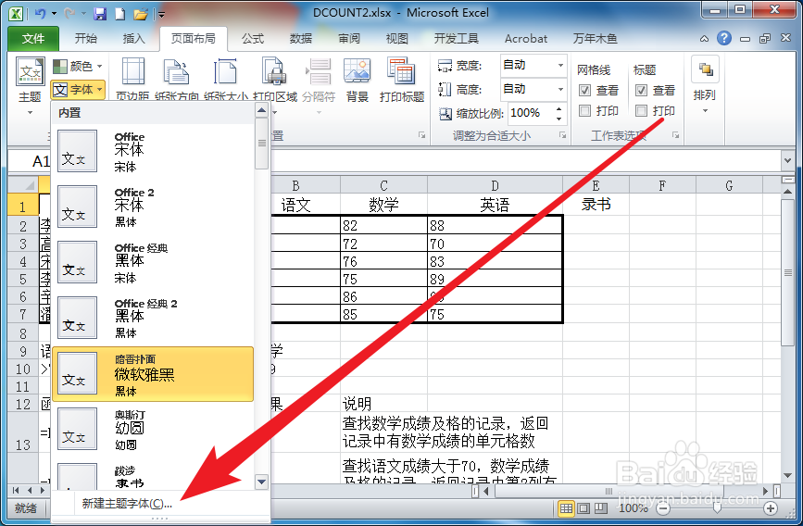Switch to the Home (开始) tab

[85, 38]
